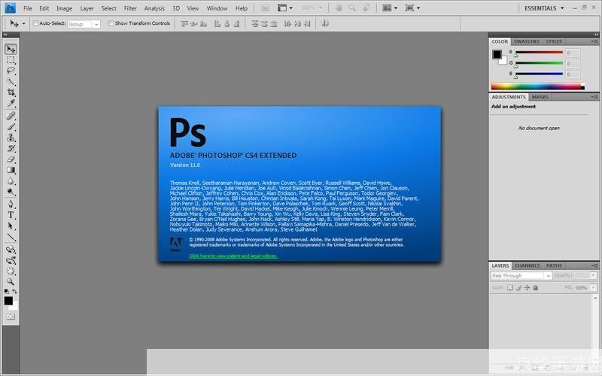Viewport: 602px width, 376px height.
Task: Select the Zoom tool in the toolbox
Action: (x=11, y=282)
